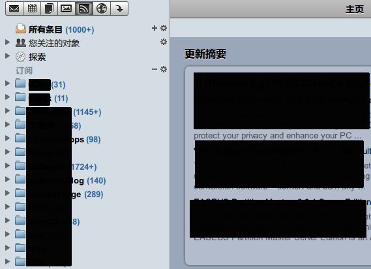Expand the folder showing (11)

click(x=8, y=97)
